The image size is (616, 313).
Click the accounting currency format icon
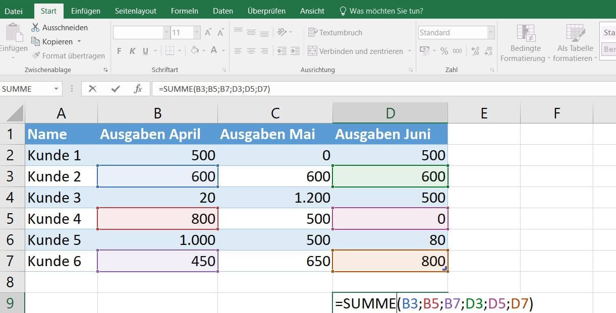tap(424, 51)
